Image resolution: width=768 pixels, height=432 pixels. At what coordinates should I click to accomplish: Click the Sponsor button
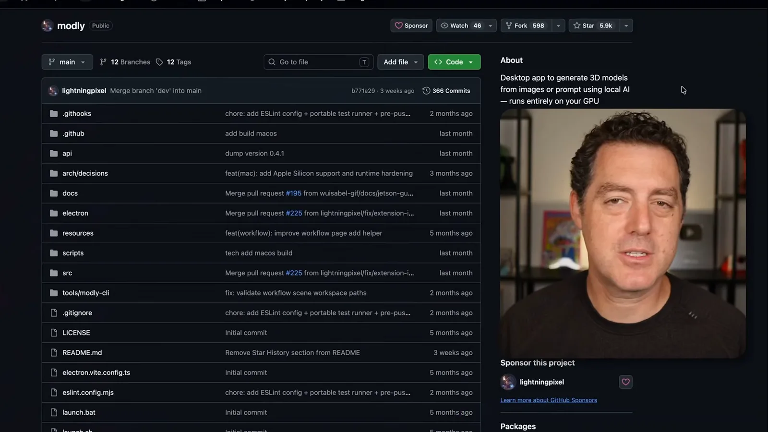411,25
